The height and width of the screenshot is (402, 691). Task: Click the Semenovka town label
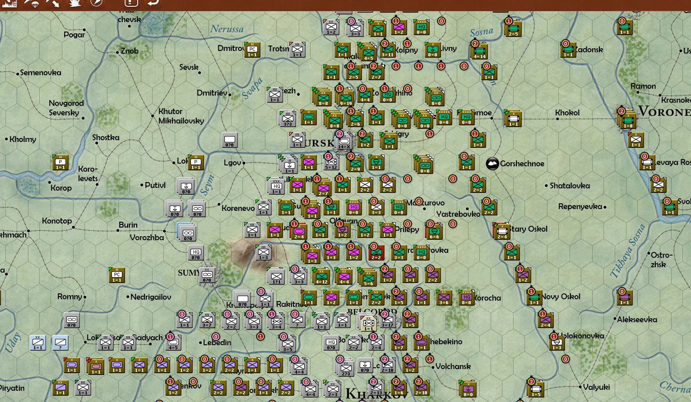tap(41, 73)
